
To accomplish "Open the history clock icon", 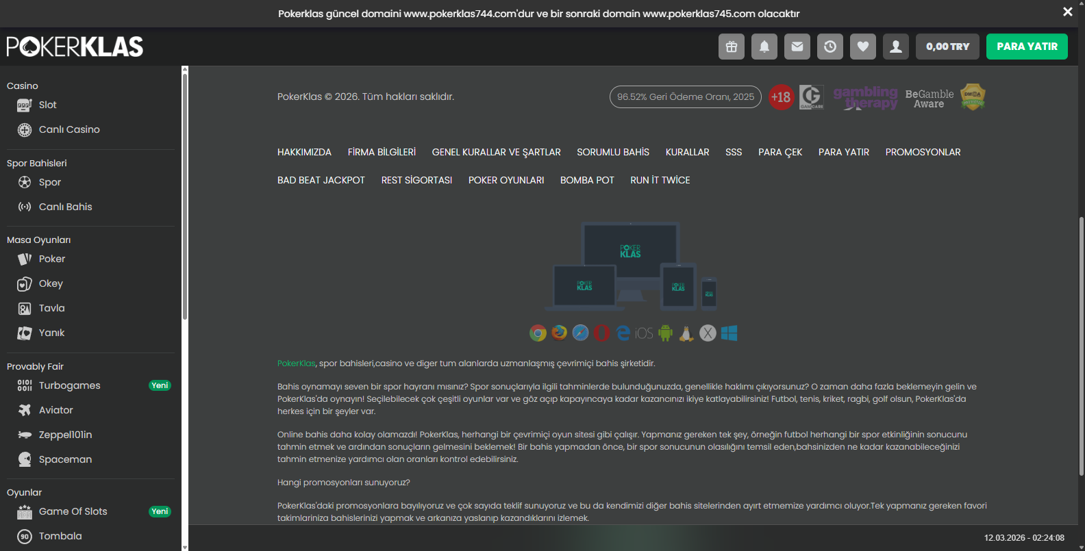I will point(830,47).
